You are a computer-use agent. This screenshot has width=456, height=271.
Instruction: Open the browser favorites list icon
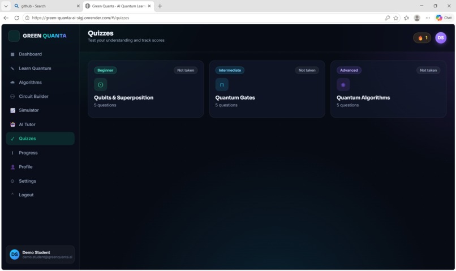coord(406,18)
